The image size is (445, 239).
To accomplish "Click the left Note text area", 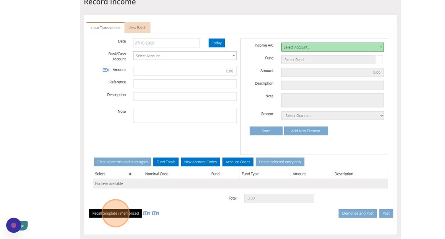I will [x=185, y=116].
